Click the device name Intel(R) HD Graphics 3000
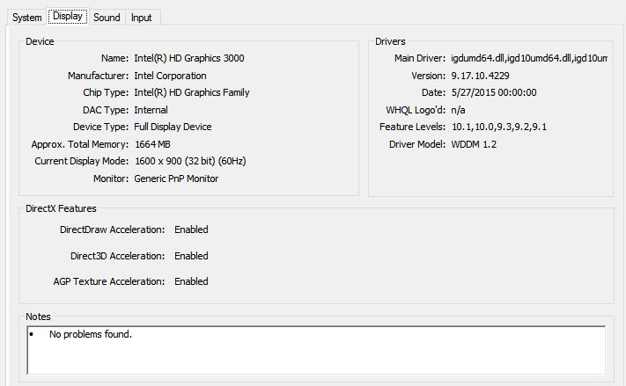The image size is (626, 386). [188, 58]
